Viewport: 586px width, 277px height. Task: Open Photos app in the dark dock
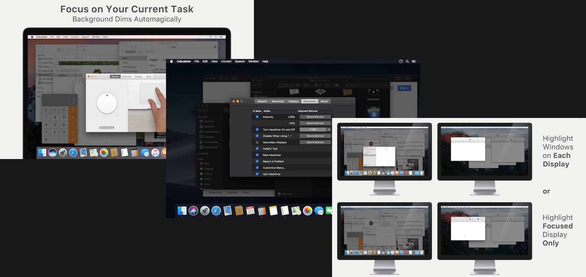(307, 211)
